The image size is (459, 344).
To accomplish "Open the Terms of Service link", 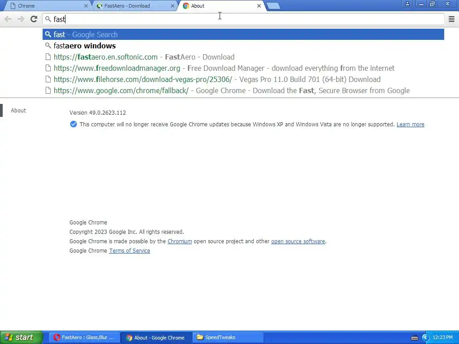I will click(130, 251).
